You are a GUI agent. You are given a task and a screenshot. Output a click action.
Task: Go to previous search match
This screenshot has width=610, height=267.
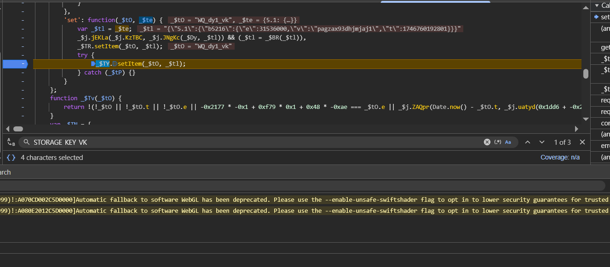[528, 142]
